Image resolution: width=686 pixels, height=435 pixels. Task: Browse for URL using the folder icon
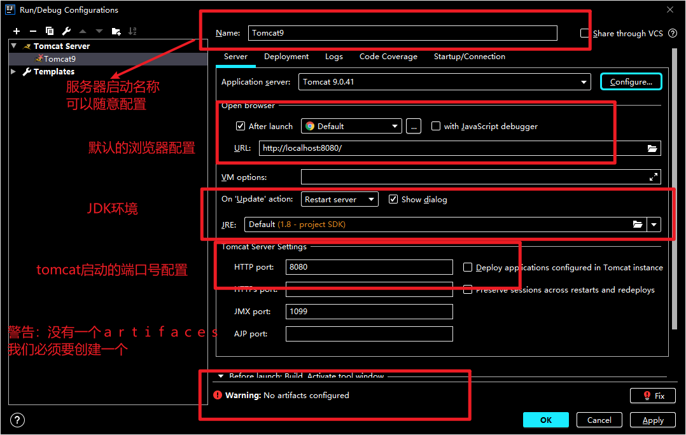click(652, 148)
